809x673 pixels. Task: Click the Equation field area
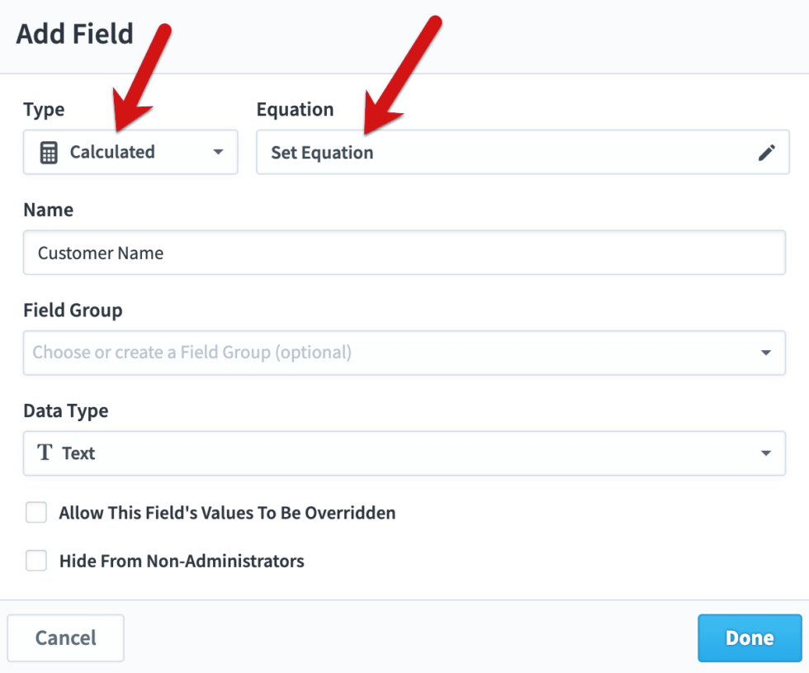[x=495, y=152]
